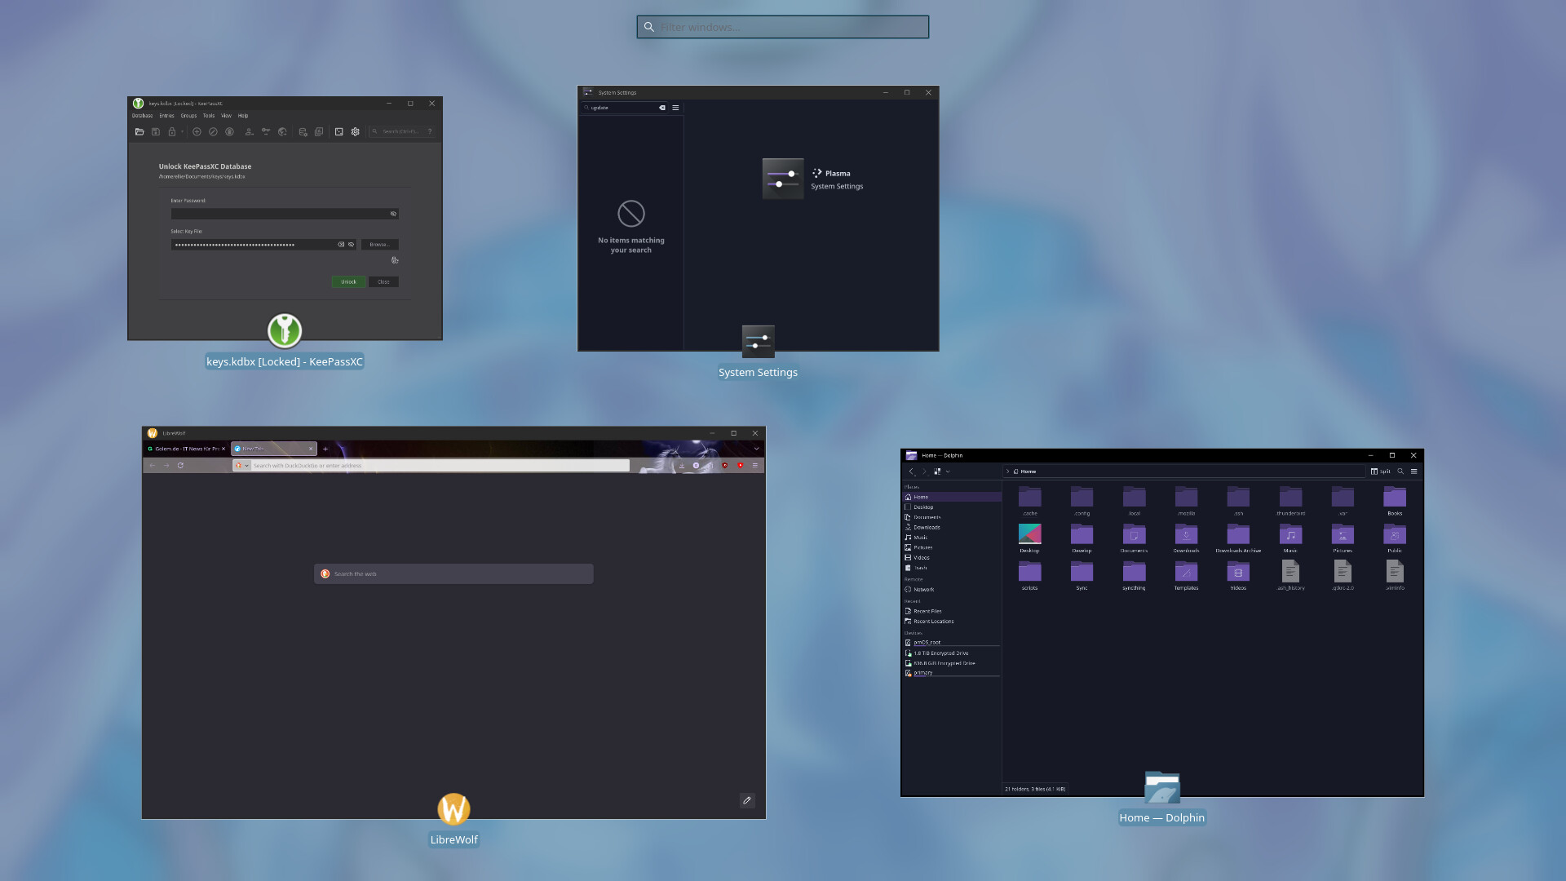Toggle password visibility in the Enter Password field
The width and height of the screenshot is (1566, 881).
pyautogui.click(x=394, y=214)
